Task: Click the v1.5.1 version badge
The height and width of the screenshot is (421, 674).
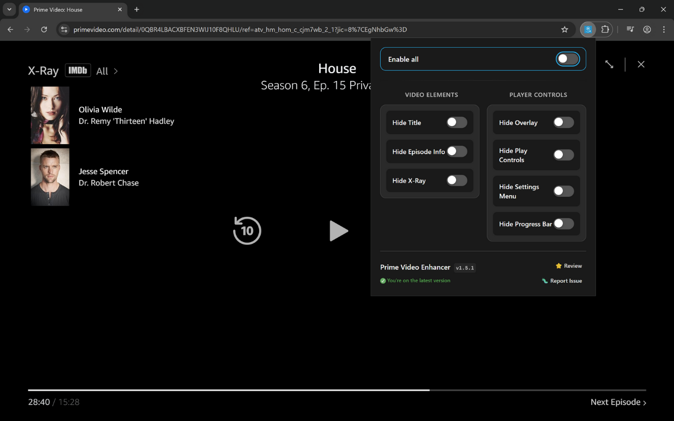Action: tap(465, 267)
